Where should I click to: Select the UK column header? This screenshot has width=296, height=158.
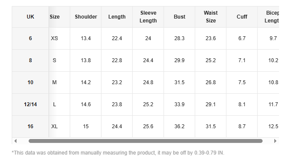tap(30, 17)
